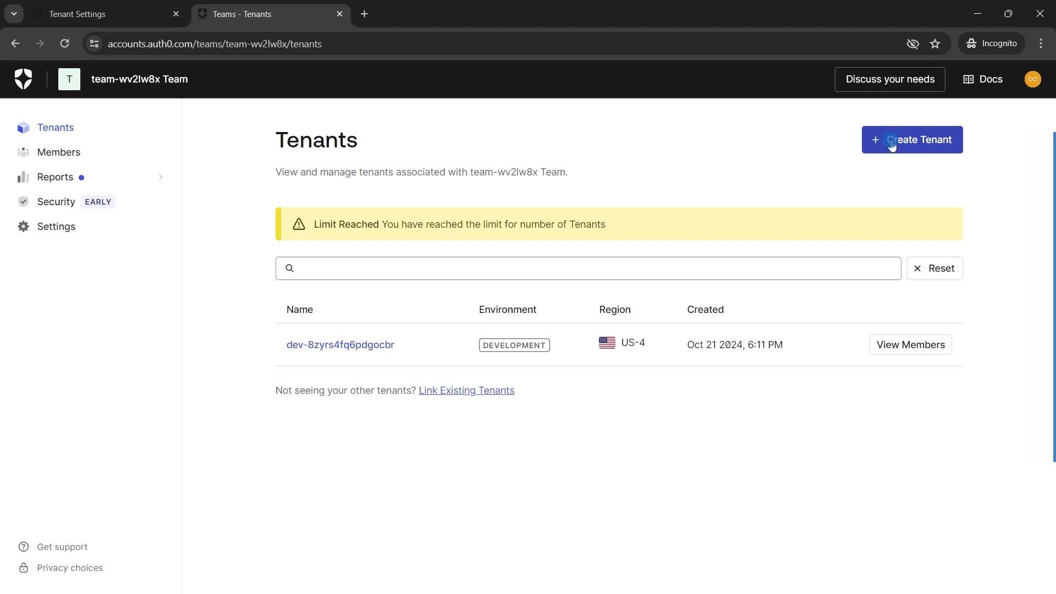The width and height of the screenshot is (1056, 594).
Task: View Members of dev-8zyrs4fq6pdgocbr tenant
Action: [x=911, y=345]
